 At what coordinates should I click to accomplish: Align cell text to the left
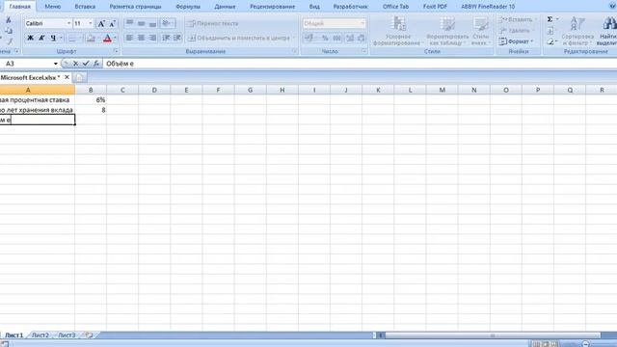[129, 38]
